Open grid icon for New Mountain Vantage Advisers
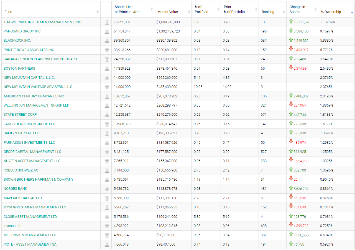 click(x=107, y=87)
